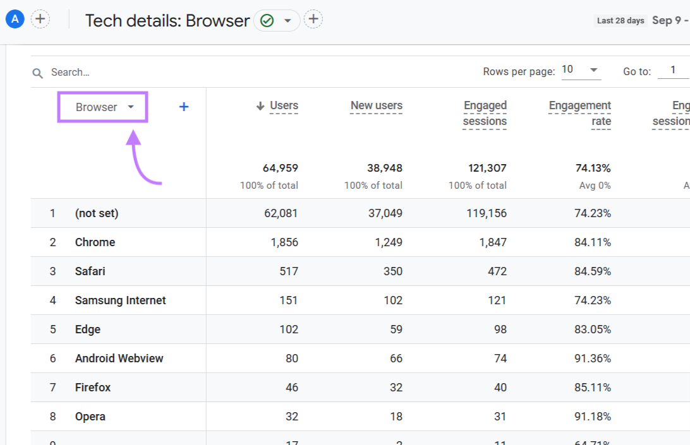Sort by the Engagement rate column header
Image resolution: width=690 pixels, height=445 pixels.
579,113
